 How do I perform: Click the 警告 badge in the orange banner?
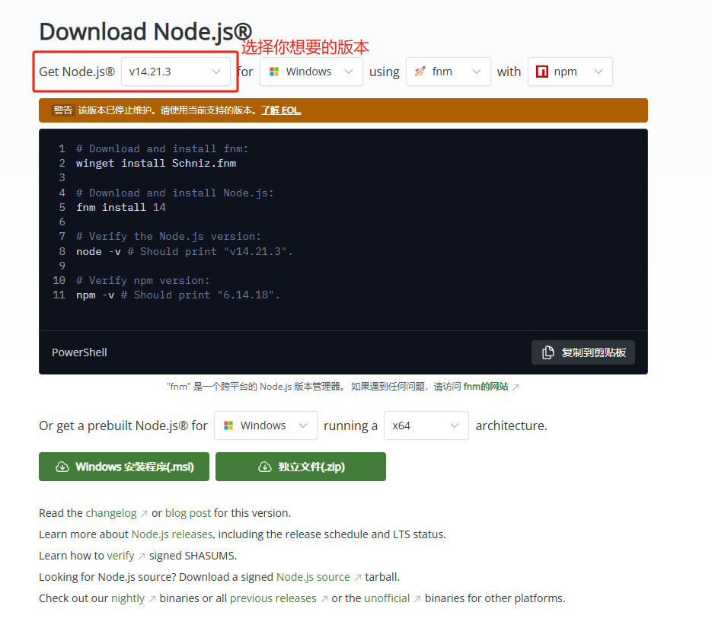pos(63,110)
